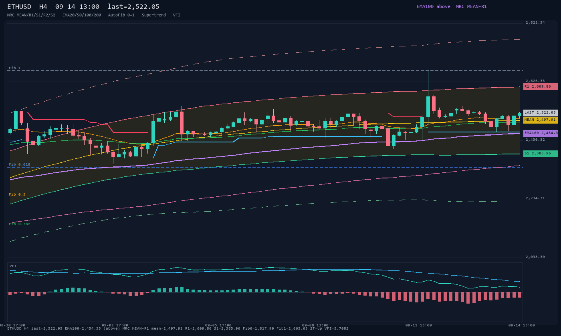Click the Fib 0.618 level label
The width and height of the screenshot is (561, 336).
20,164
